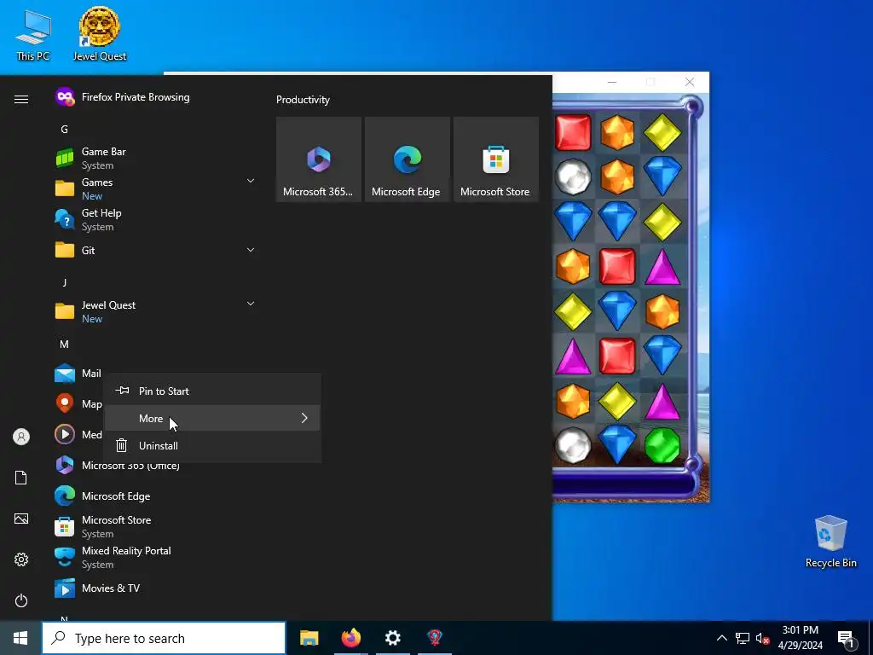The image size is (873, 655).
Task: Open Settings from the taskbar
Action: tap(393, 638)
